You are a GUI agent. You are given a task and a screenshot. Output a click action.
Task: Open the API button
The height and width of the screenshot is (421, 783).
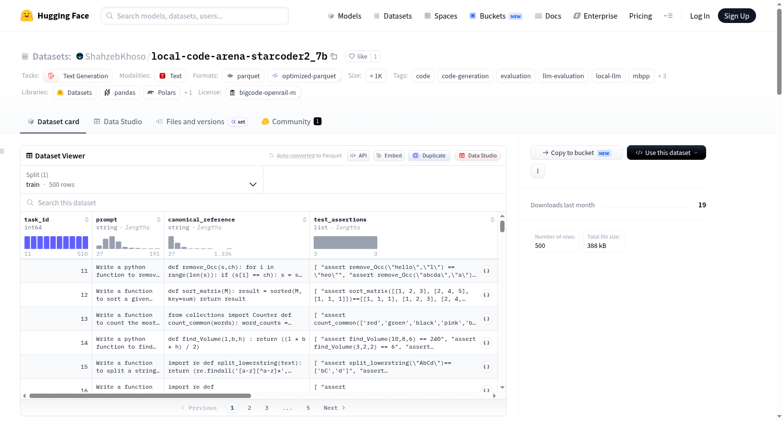click(358, 155)
